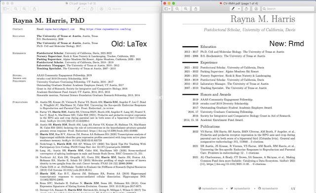Viewport: 316px width, 193px height.
Task: Show markup toolbar in CV.pdf window
Action: [102, 9]
